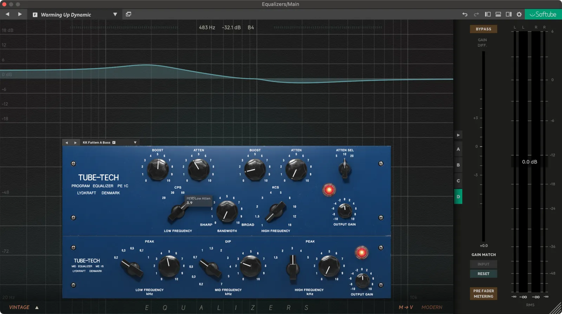Open the KK Fatten A Bass preset dropdown
Image resolution: width=562 pixels, height=314 pixels.
tap(135, 143)
